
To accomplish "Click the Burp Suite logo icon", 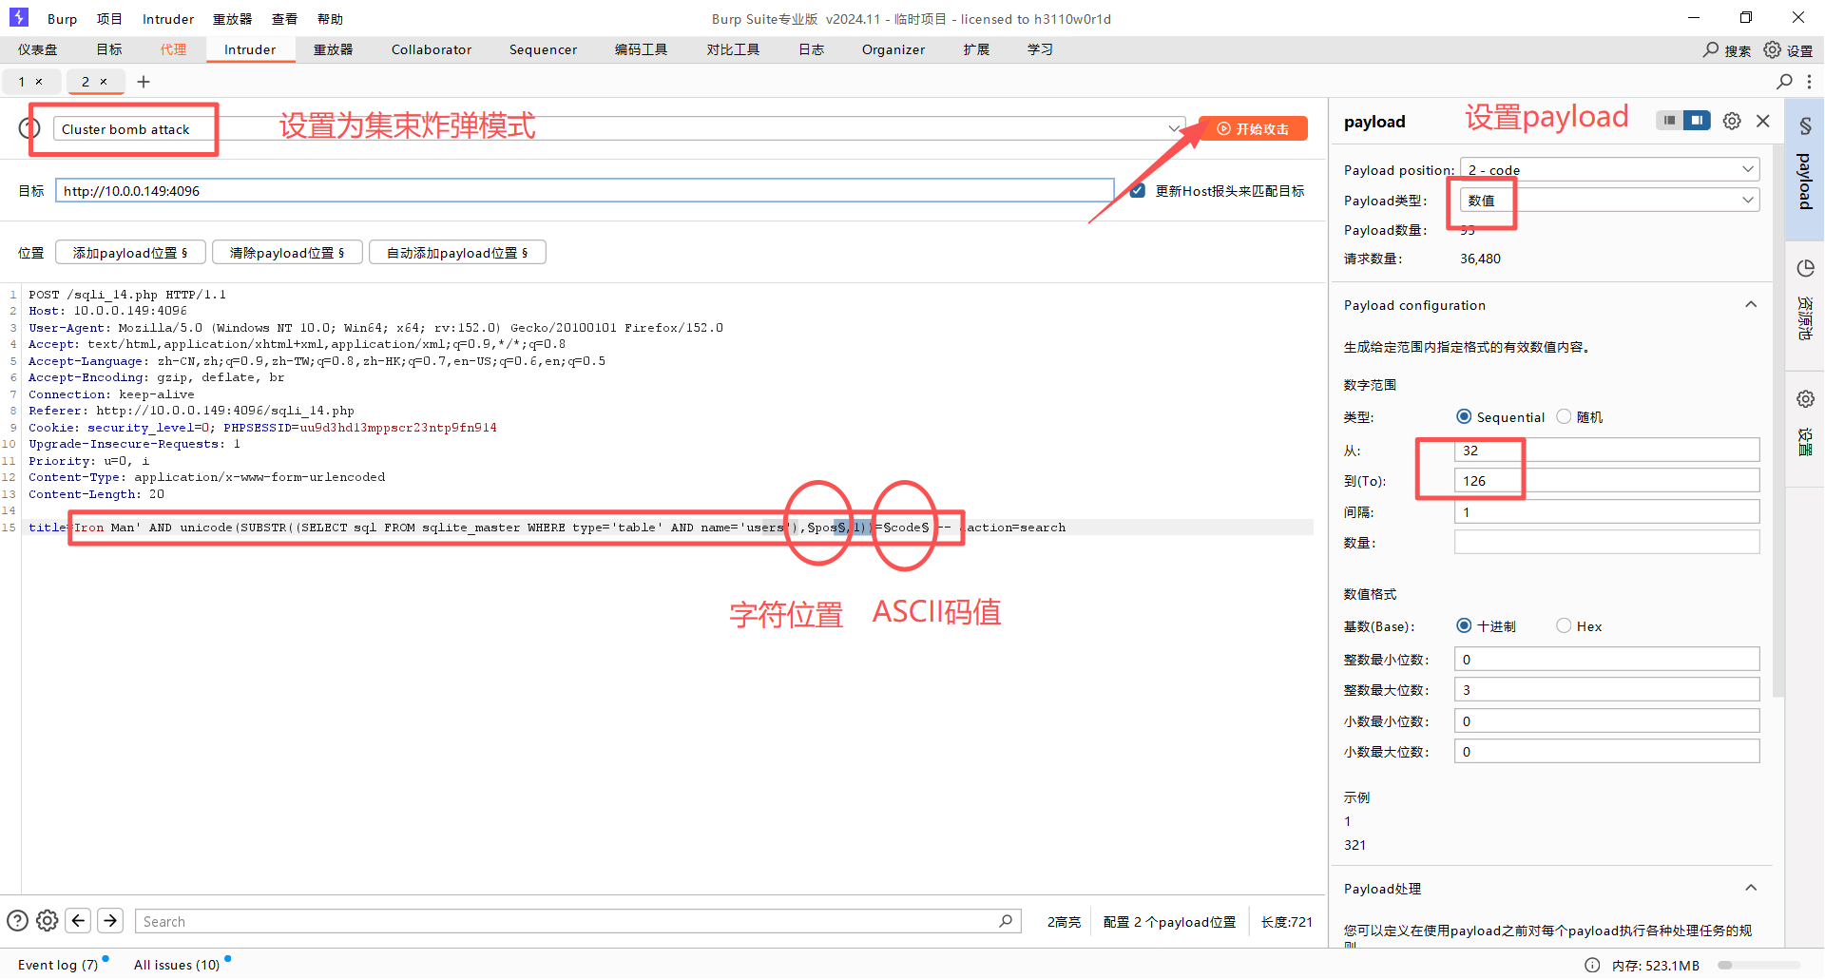I will coord(19,18).
